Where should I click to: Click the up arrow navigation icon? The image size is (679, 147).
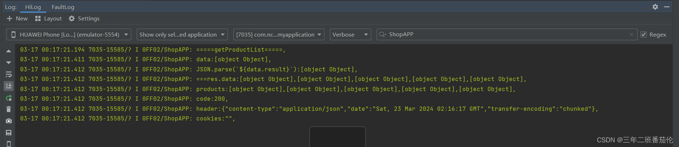click(9, 51)
